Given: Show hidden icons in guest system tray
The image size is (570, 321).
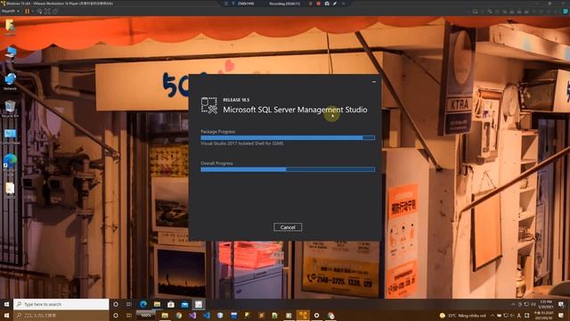Looking at the screenshot, I should (513, 304).
